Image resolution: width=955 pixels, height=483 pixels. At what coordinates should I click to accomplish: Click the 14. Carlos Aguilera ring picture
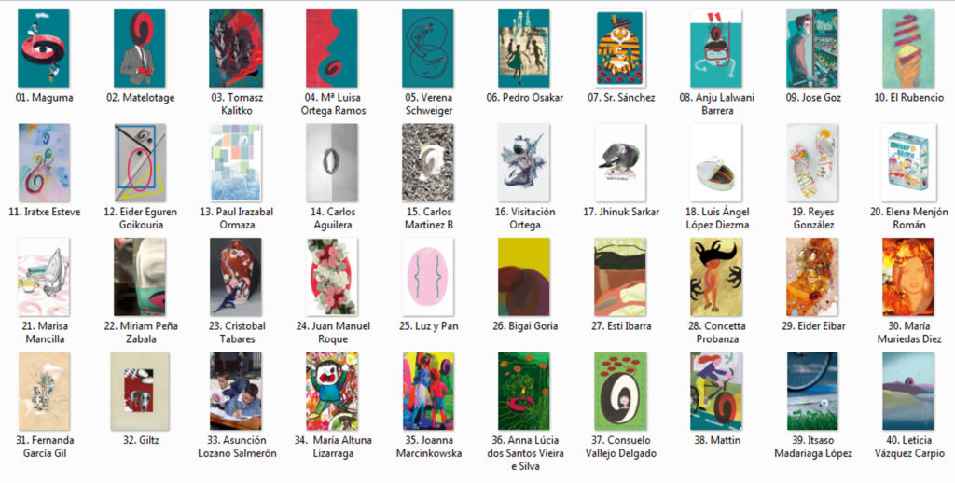pyautogui.click(x=332, y=162)
